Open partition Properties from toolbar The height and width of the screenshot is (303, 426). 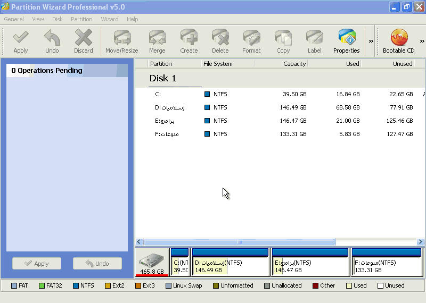[x=347, y=41]
